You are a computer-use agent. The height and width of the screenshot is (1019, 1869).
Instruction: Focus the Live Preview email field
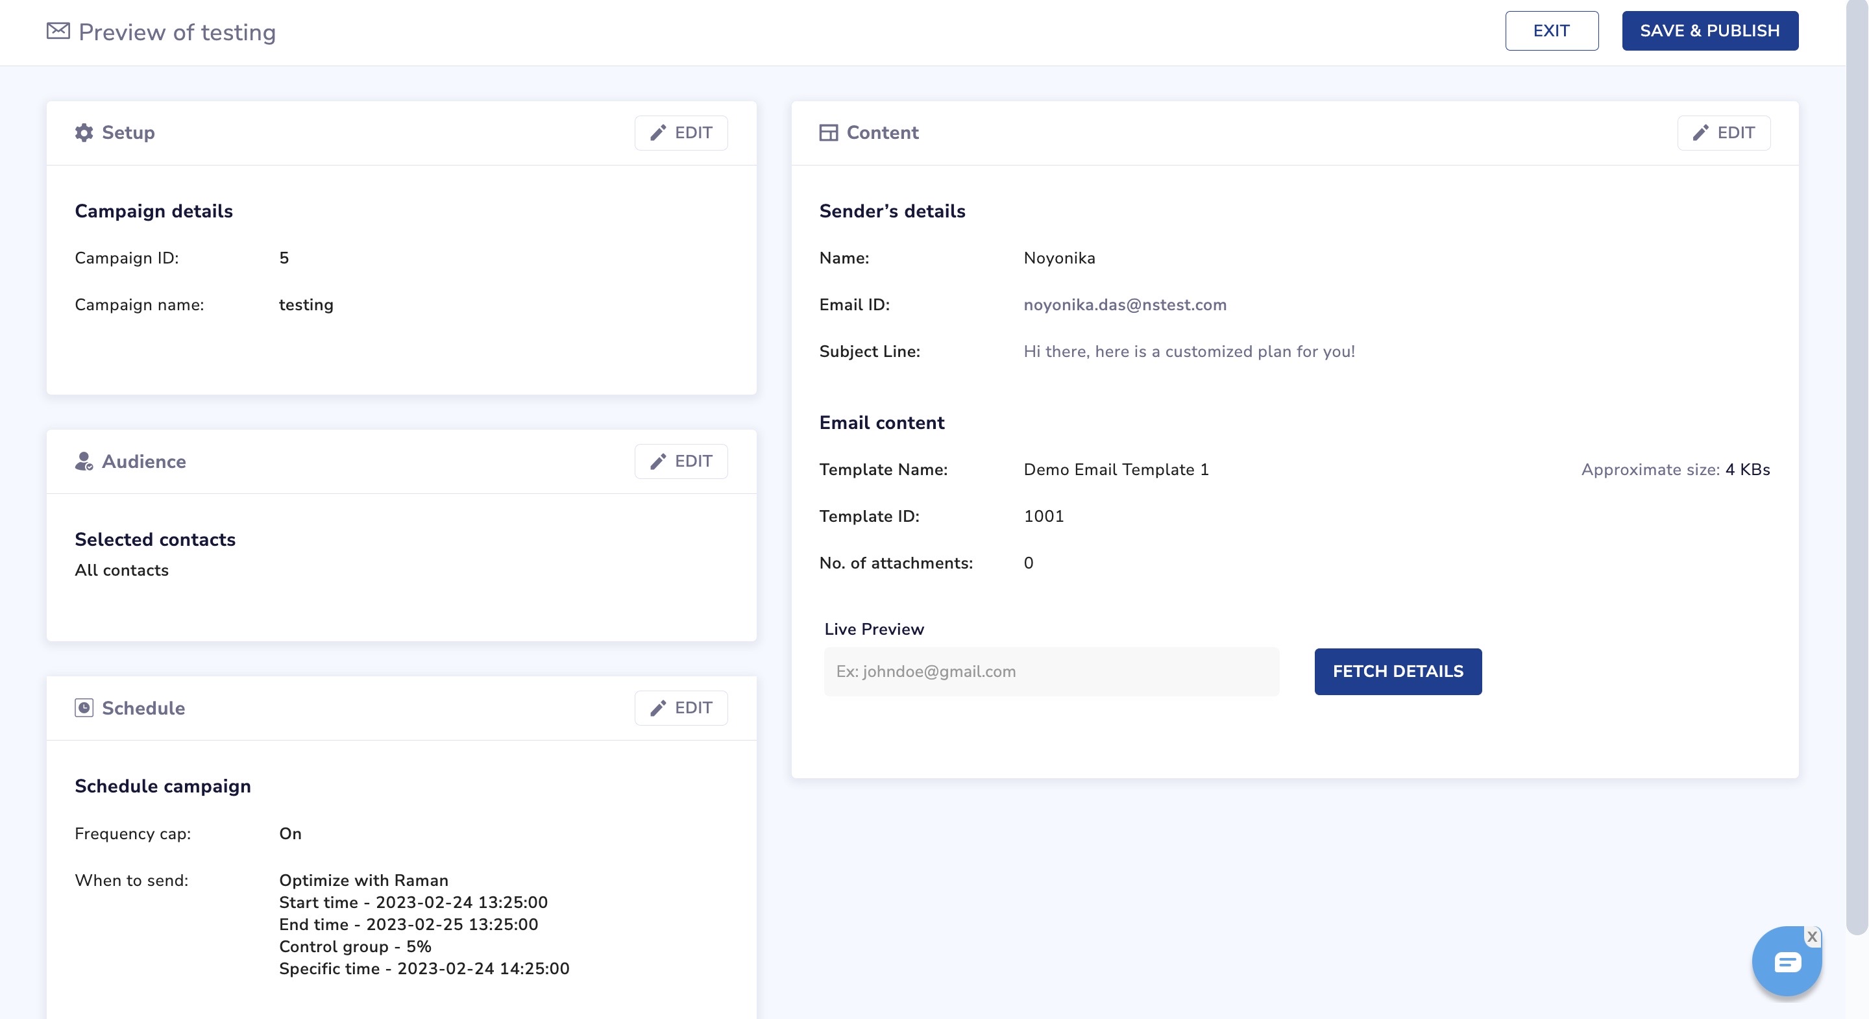(1051, 671)
